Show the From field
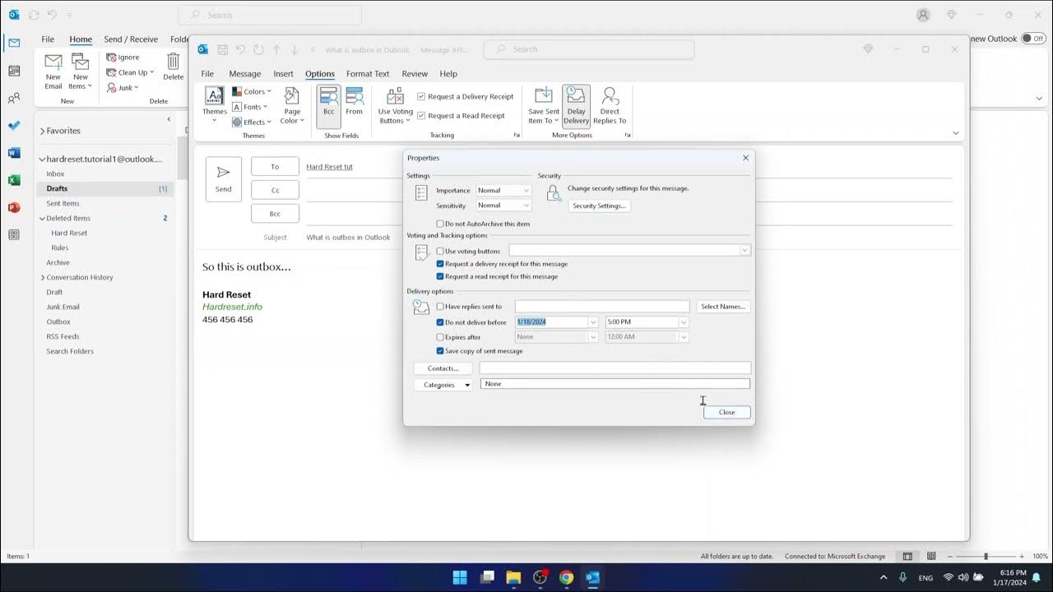The image size is (1053, 592). coord(354,106)
